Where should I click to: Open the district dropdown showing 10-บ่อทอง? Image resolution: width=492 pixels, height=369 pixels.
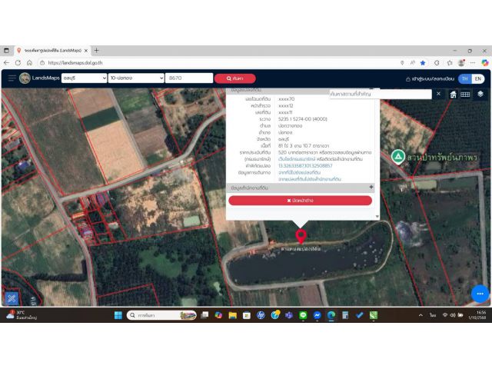136,78
